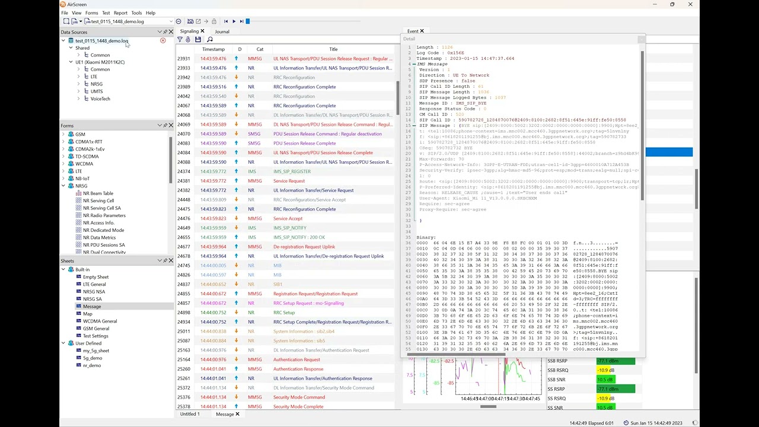The height and width of the screenshot is (427, 759).
Task: Open the search magnifier in Signaling panel
Action: [x=210, y=40]
